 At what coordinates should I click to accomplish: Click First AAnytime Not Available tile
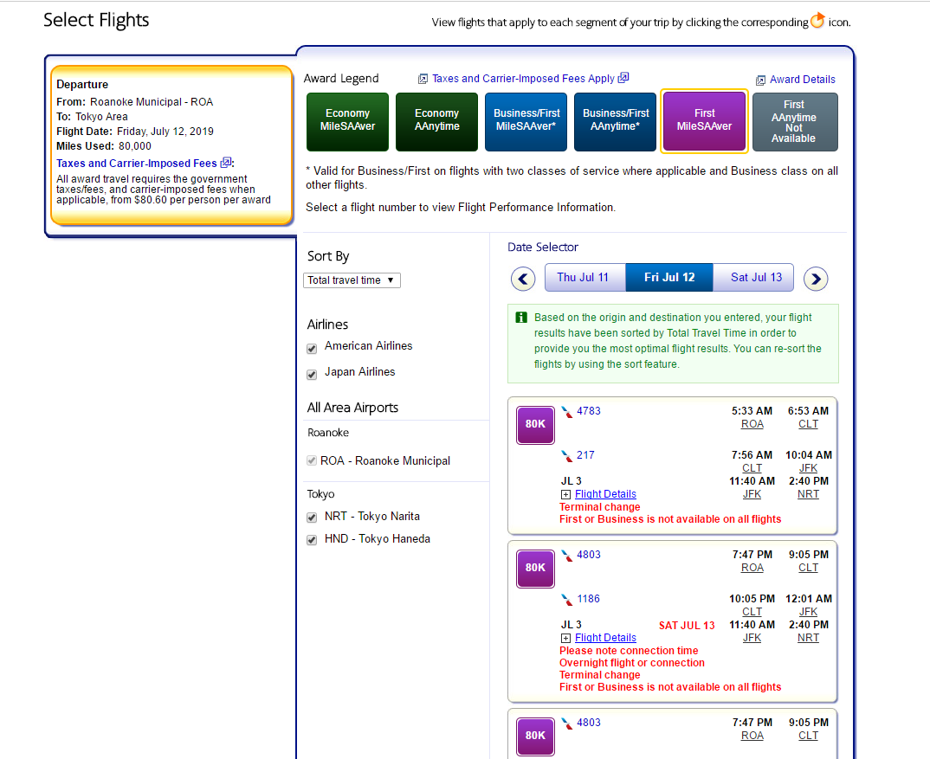(x=795, y=121)
